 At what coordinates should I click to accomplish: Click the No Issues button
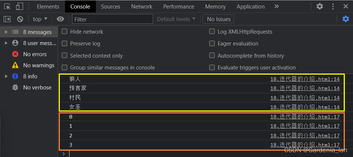click(218, 19)
